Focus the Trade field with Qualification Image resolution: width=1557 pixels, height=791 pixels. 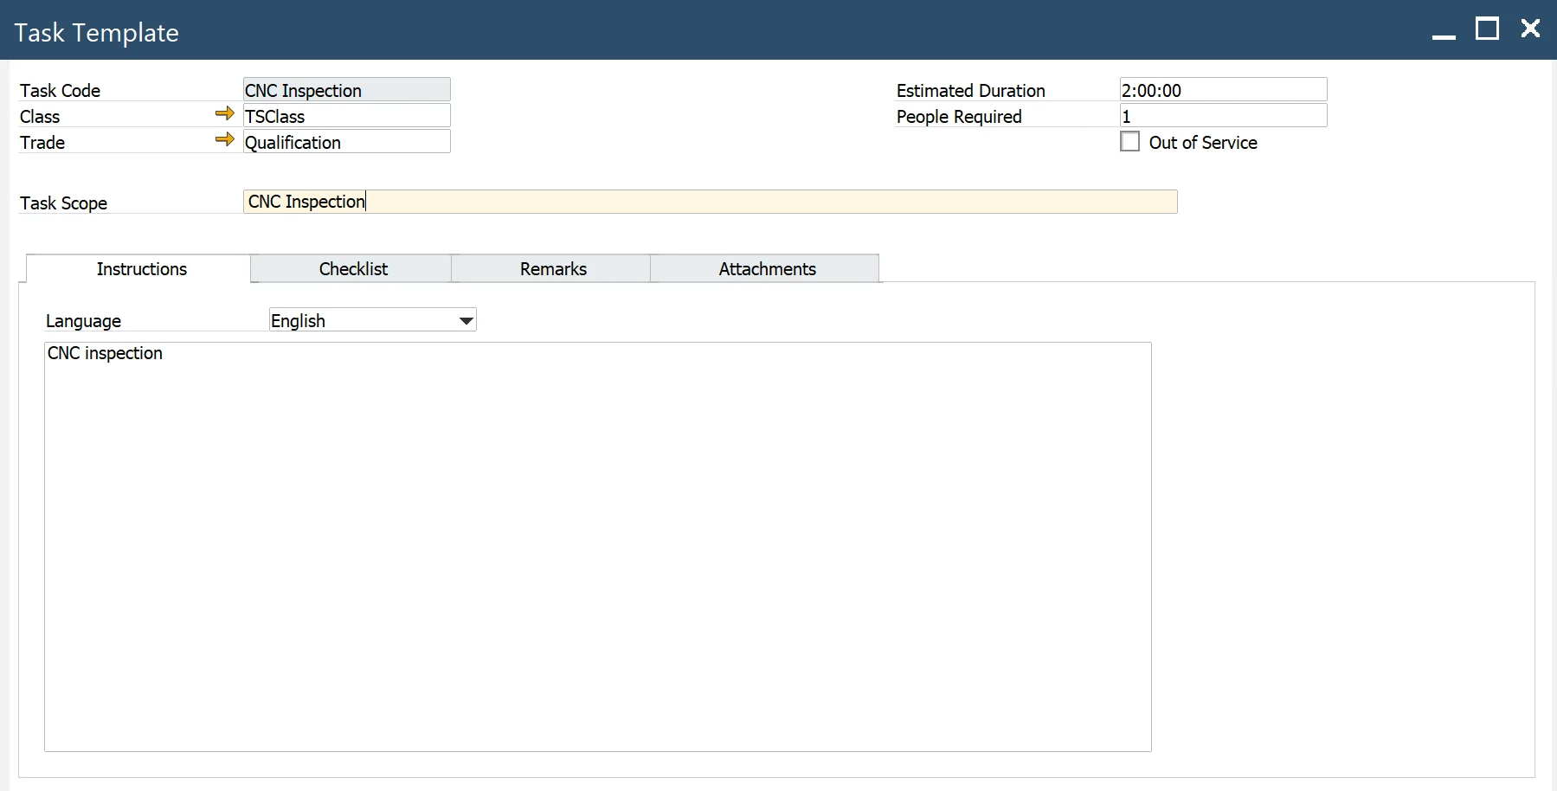coord(346,142)
